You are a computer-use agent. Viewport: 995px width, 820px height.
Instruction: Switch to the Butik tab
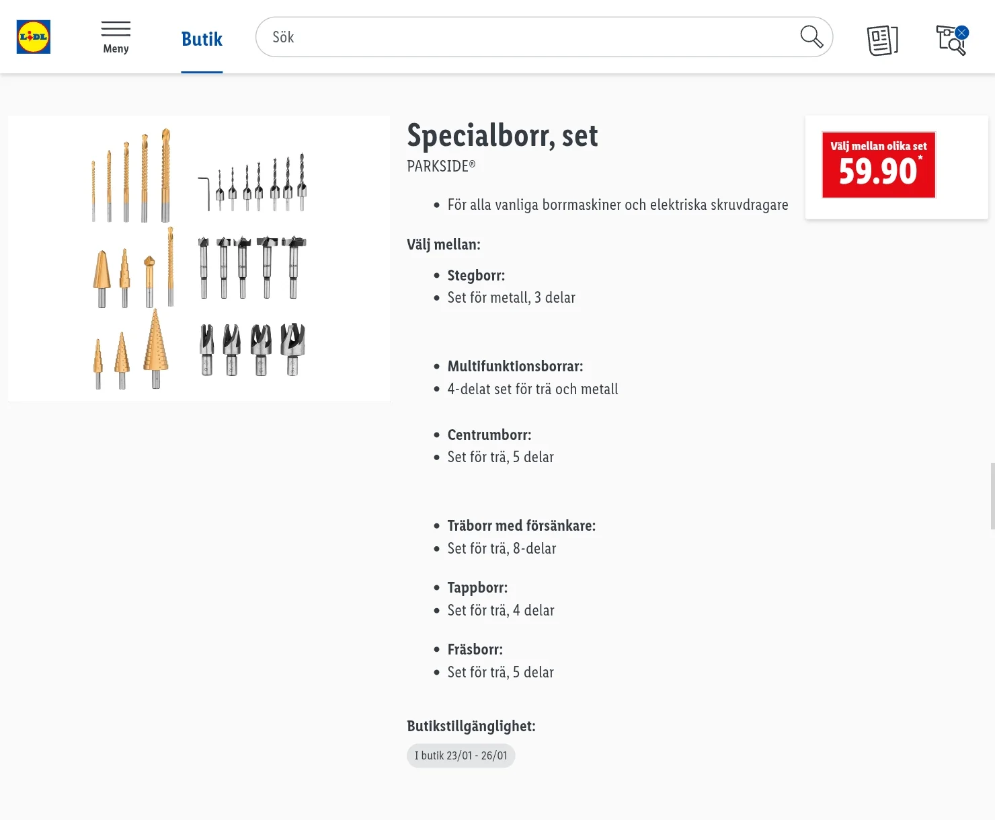(202, 39)
